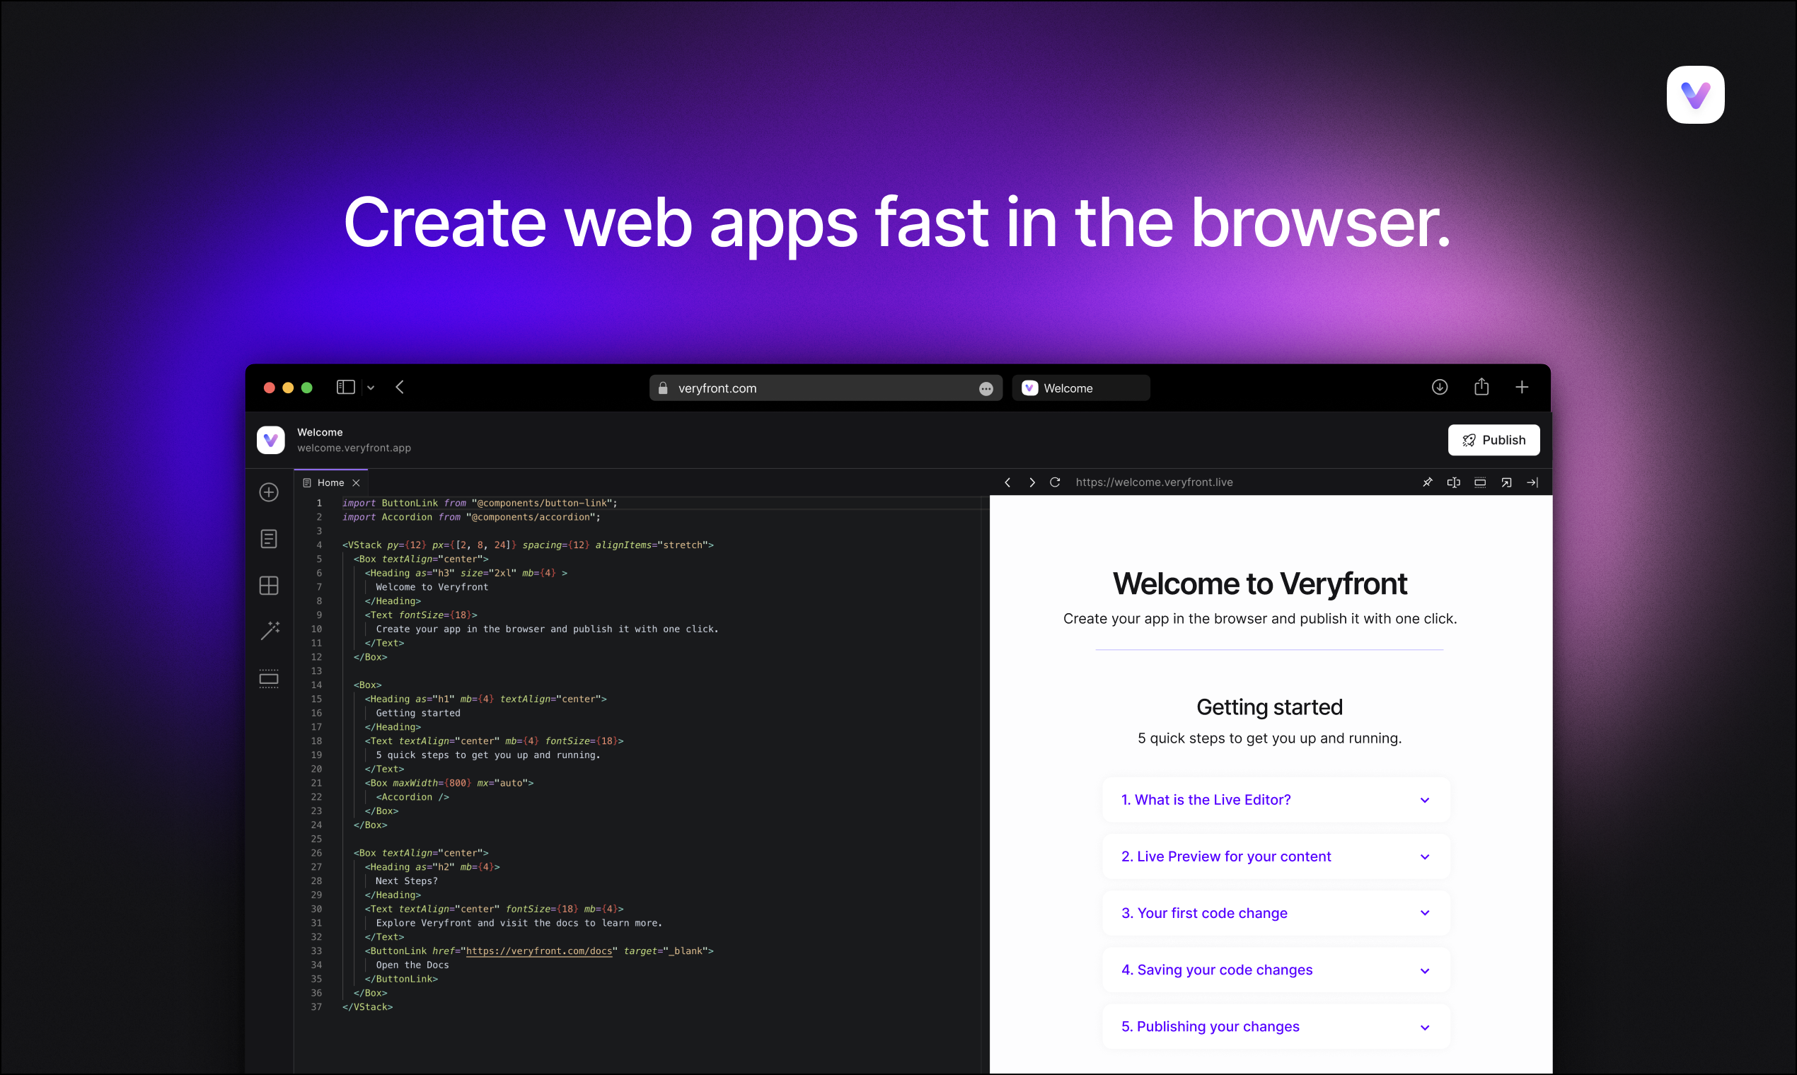Click code line 2 import Accordion
1797x1075 pixels.
[471, 517]
